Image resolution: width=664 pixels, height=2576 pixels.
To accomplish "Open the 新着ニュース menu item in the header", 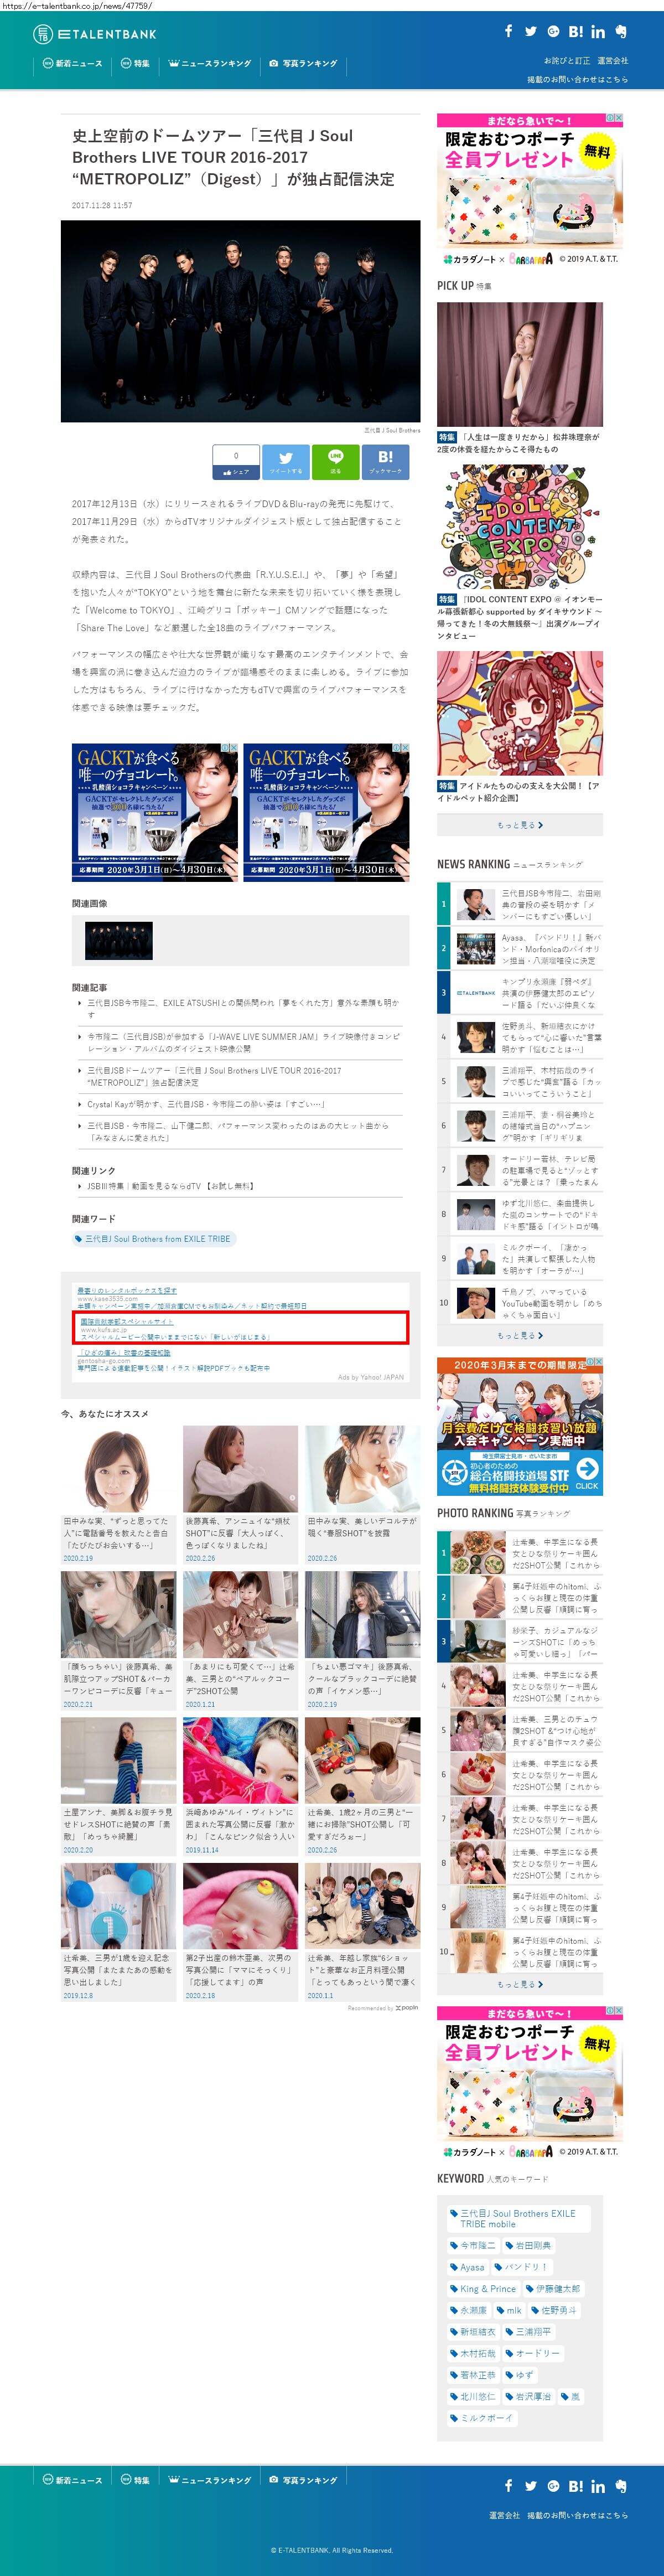I will (x=72, y=63).
